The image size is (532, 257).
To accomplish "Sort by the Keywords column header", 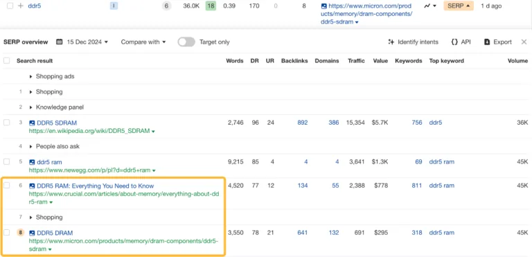I will 409,61.
